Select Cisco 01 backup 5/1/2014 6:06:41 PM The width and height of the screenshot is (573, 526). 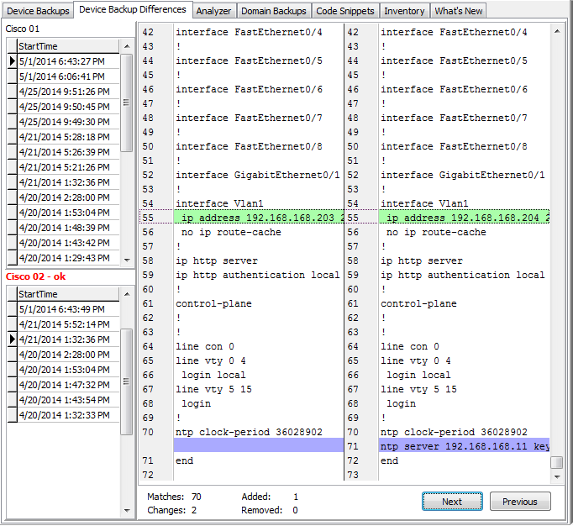point(63,76)
